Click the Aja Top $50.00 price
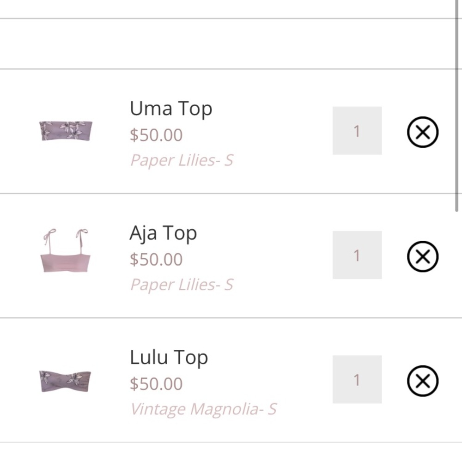462x462 pixels. 156,259
